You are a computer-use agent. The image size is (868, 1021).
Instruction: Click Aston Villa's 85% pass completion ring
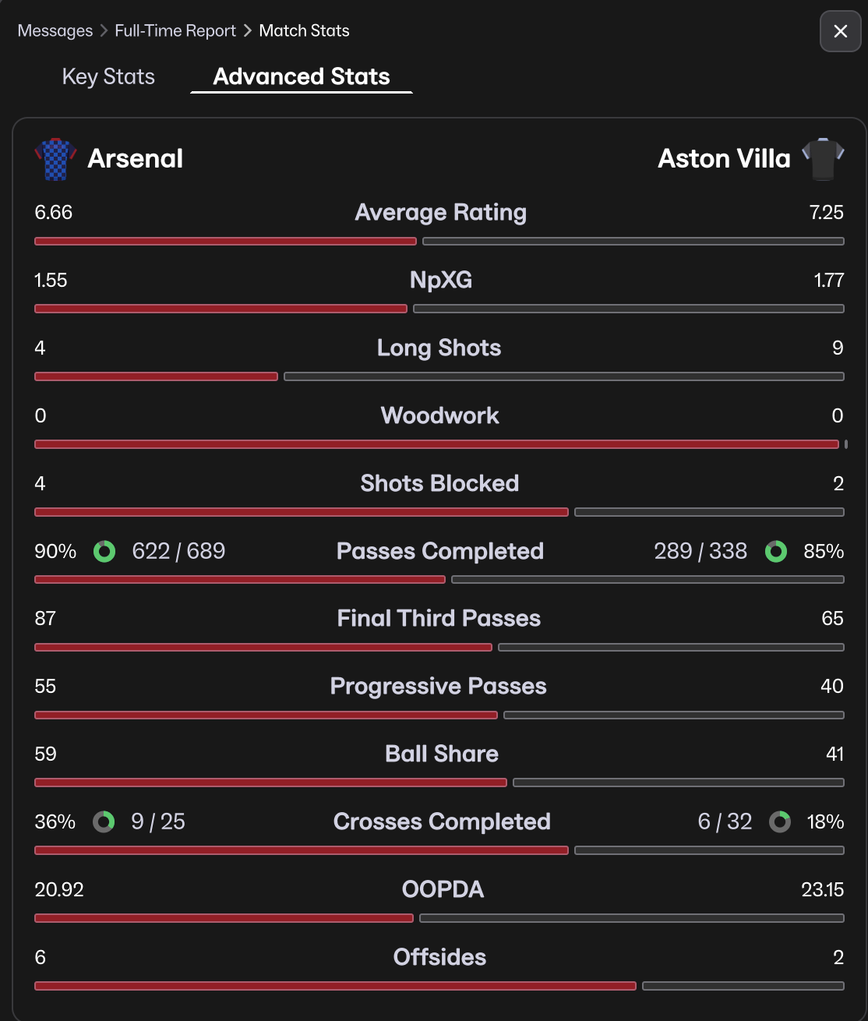point(776,552)
